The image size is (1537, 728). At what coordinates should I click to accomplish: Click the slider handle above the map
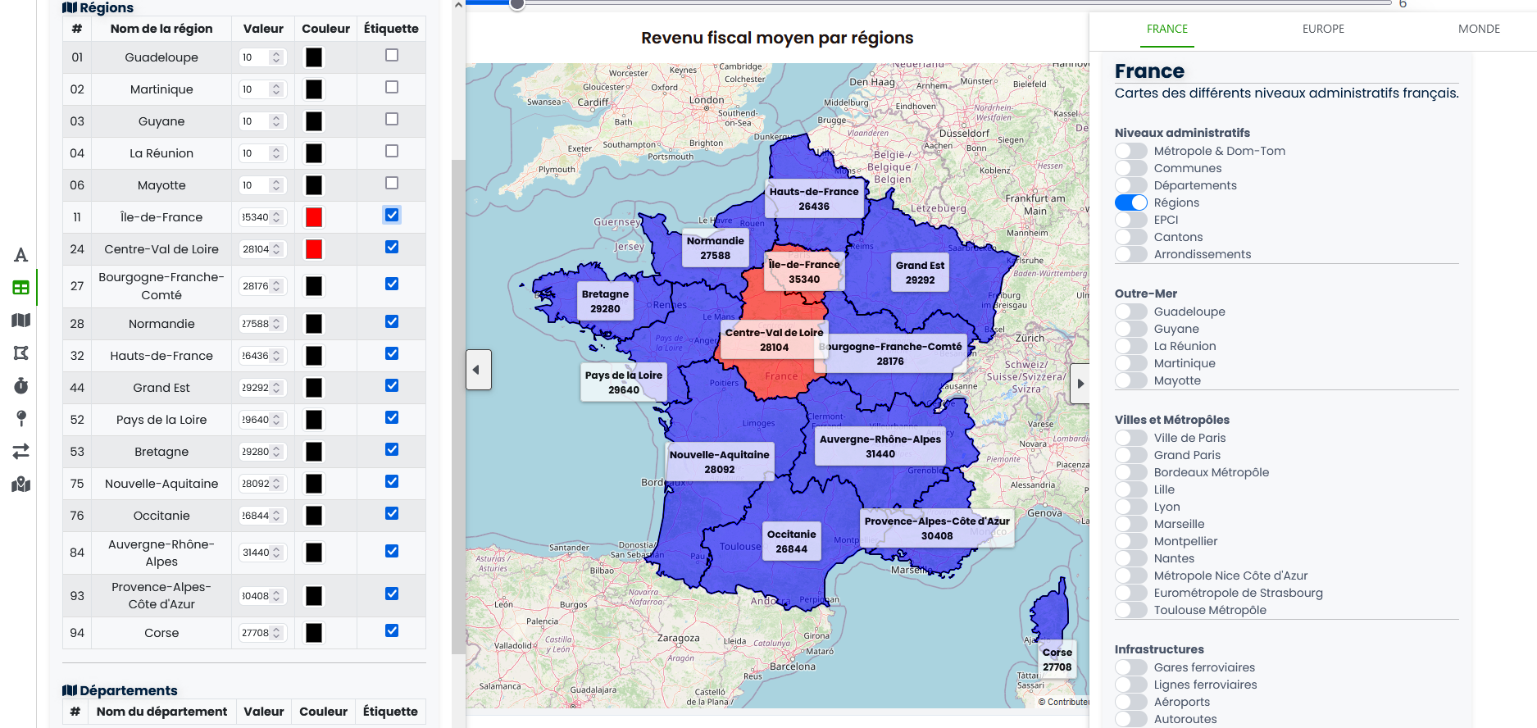[x=517, y=4]
